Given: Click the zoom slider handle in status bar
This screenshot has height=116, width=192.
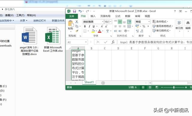Looking at the screenshot, I should point(174,87).
